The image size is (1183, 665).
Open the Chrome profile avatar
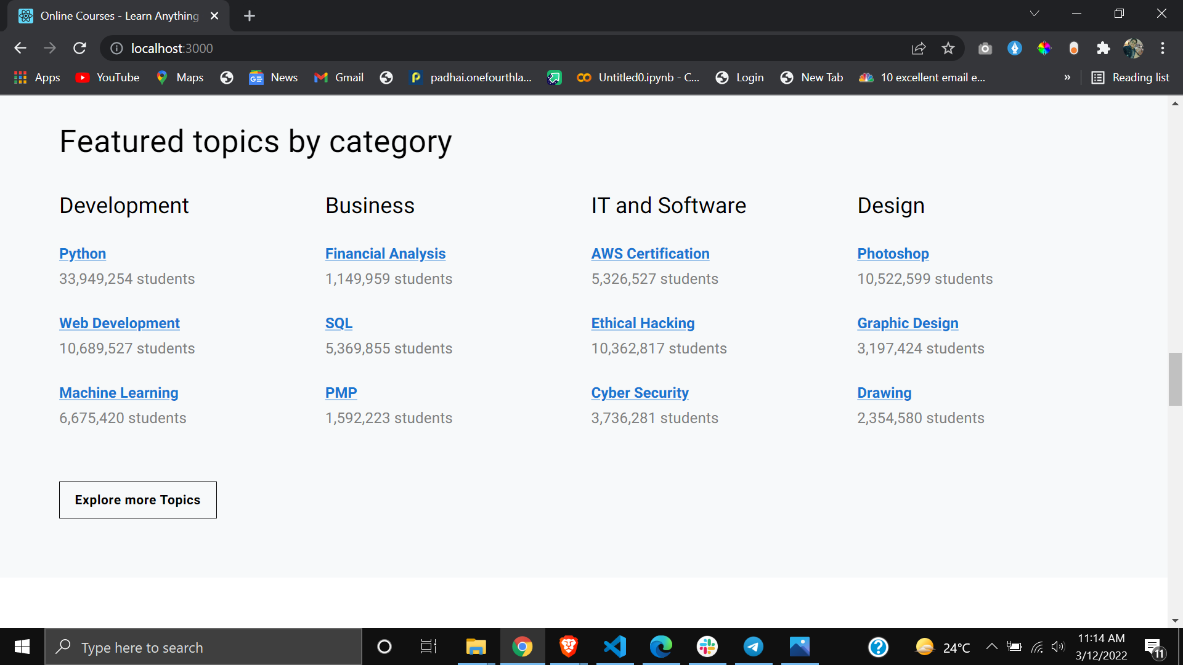click(1134, 48)
